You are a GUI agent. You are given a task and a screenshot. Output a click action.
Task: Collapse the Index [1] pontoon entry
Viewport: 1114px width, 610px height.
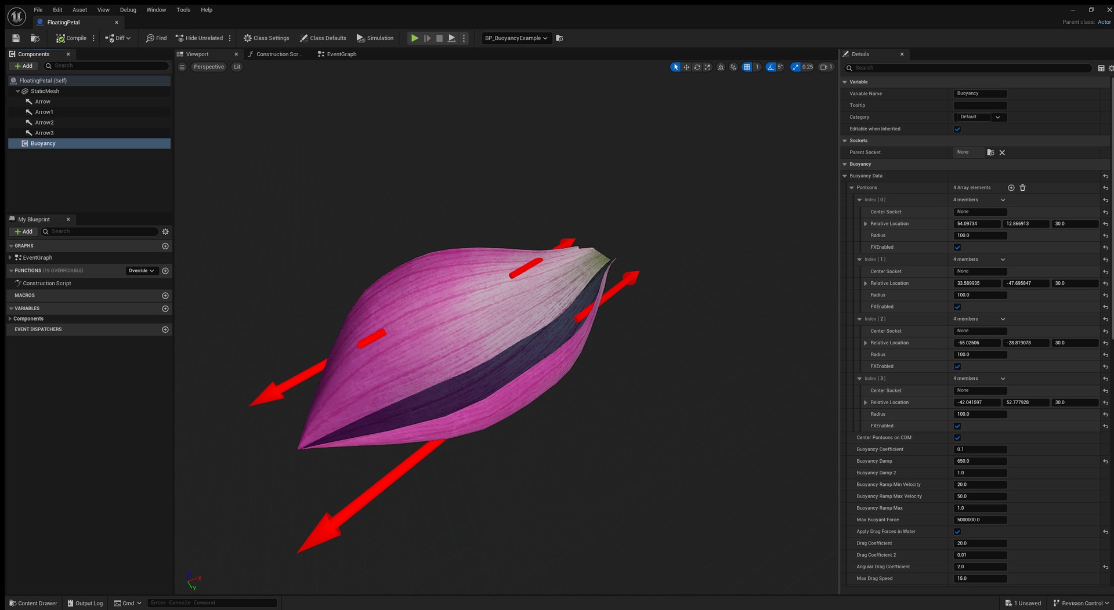(x=859, y=260)
